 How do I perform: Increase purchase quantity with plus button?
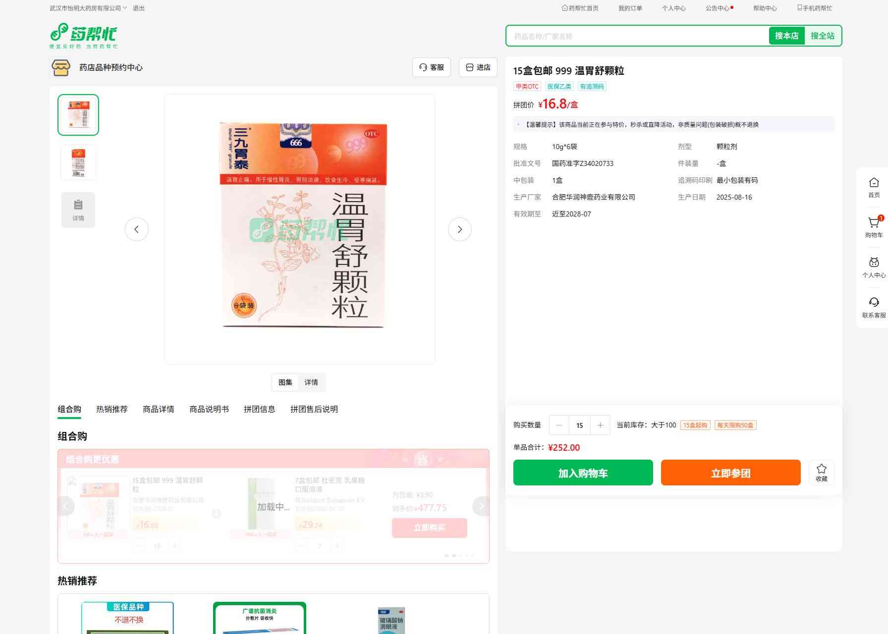(600, 425)
